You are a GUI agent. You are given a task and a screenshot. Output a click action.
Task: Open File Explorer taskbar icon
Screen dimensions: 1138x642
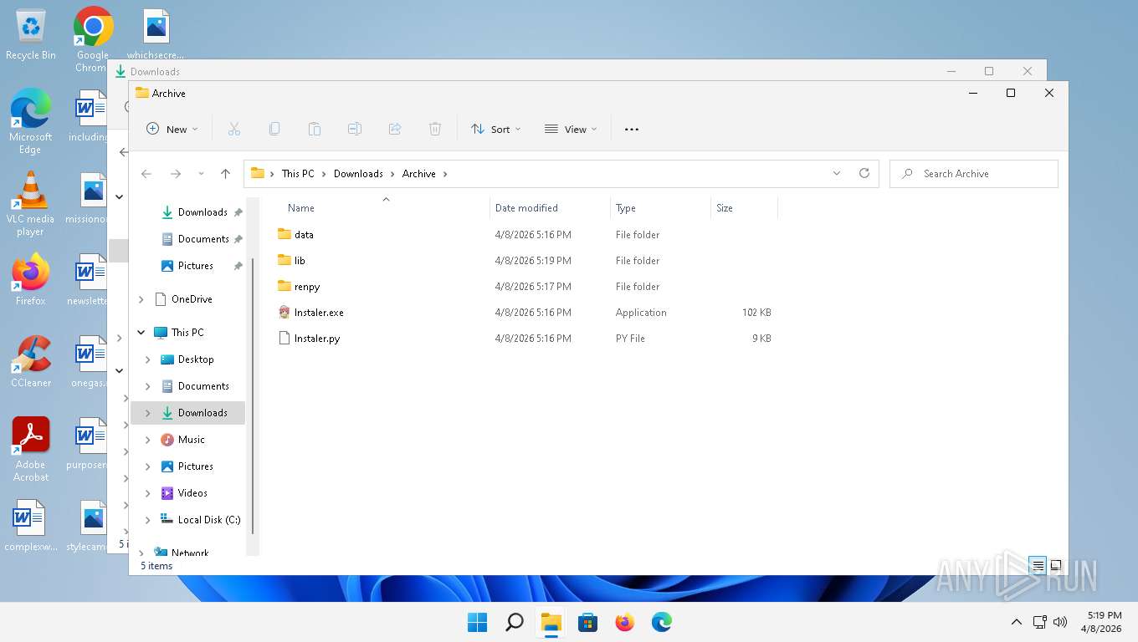pyautogui.click(x=551, y=622)
